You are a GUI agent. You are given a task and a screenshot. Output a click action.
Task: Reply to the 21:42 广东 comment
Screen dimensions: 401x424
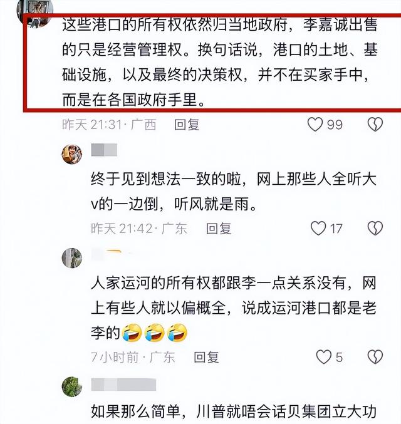219,229
